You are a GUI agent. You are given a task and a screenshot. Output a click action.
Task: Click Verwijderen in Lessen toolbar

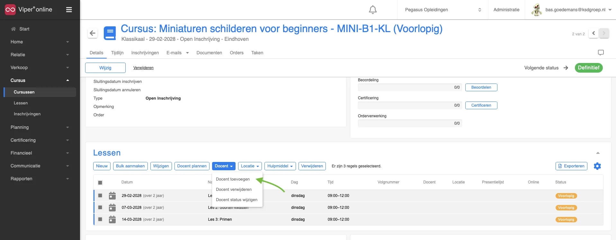tap(312, 166)
